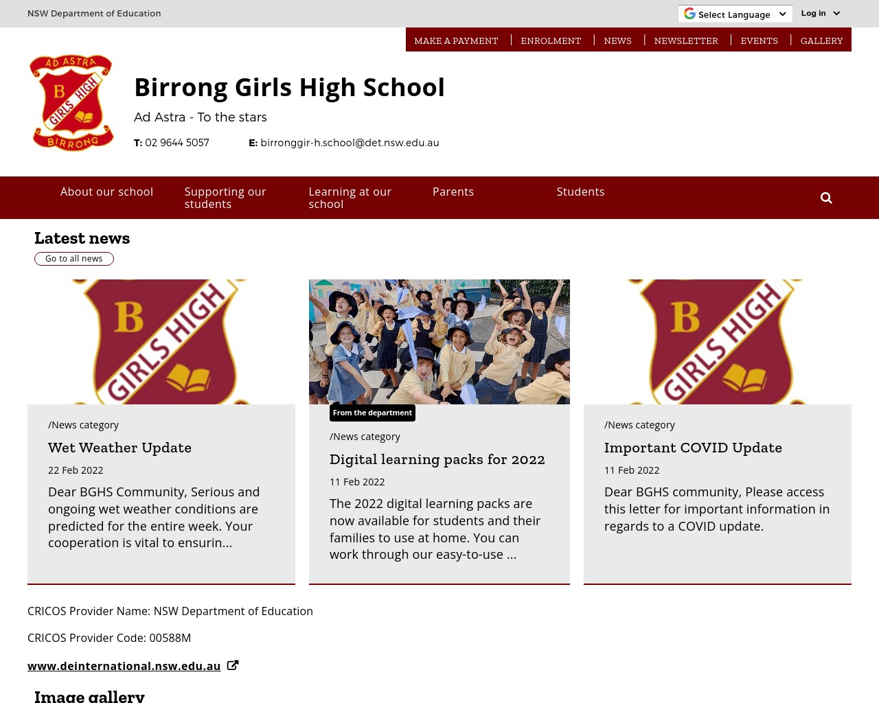Screen dimensions: 879x703
Task: Open the www.deinternational.nsw.edu.au link
Action: click(124, 665)
